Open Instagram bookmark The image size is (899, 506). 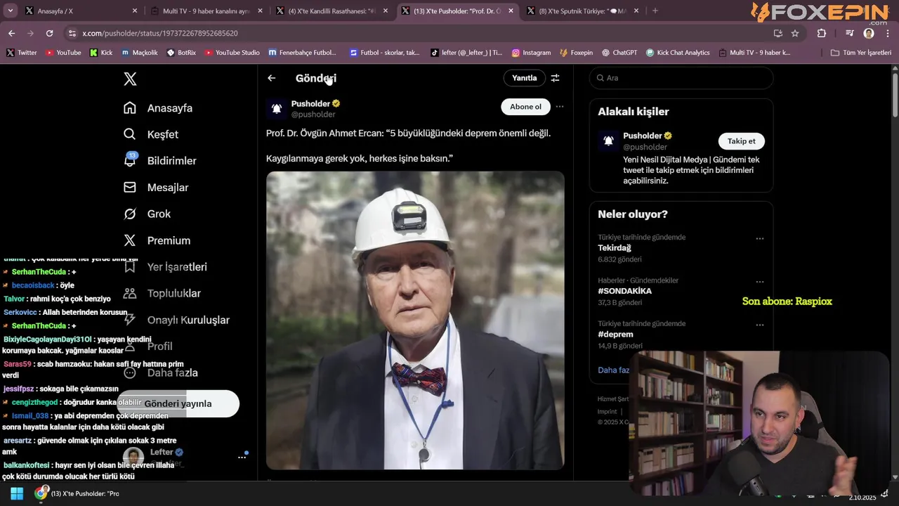point(531,53)
